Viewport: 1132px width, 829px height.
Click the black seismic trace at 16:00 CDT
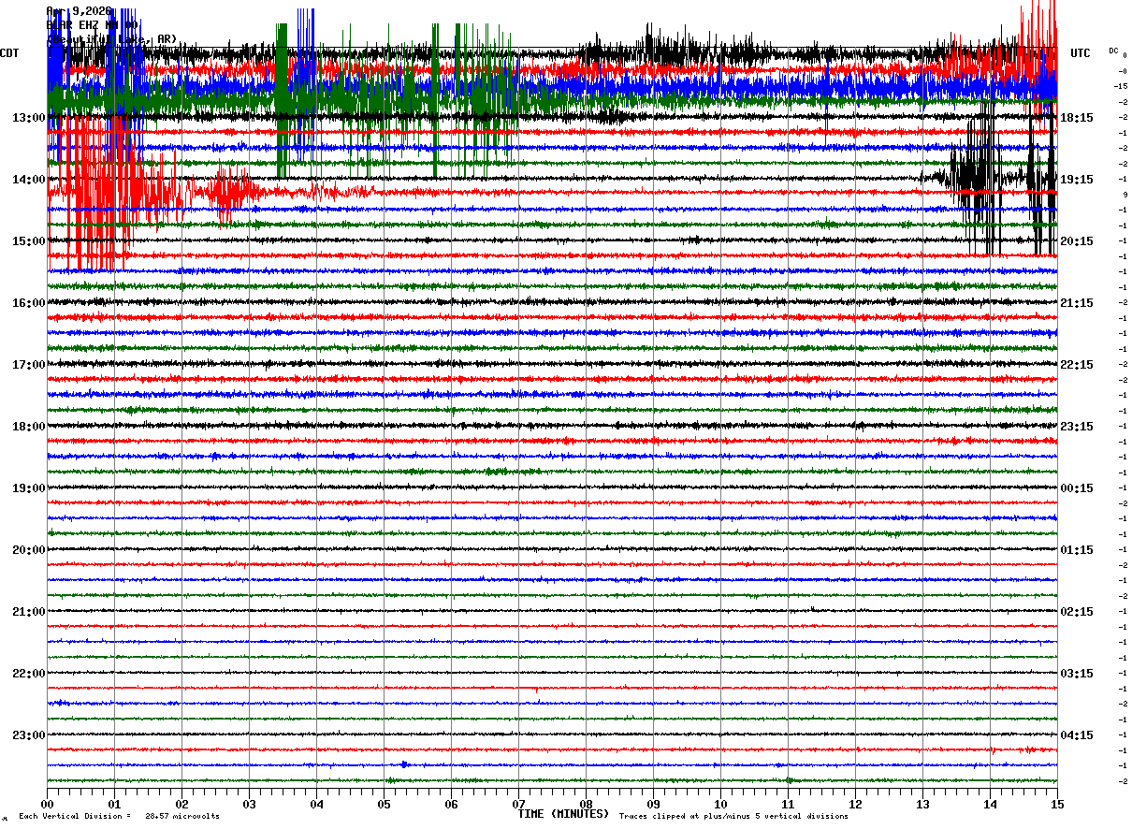point(552,302)
